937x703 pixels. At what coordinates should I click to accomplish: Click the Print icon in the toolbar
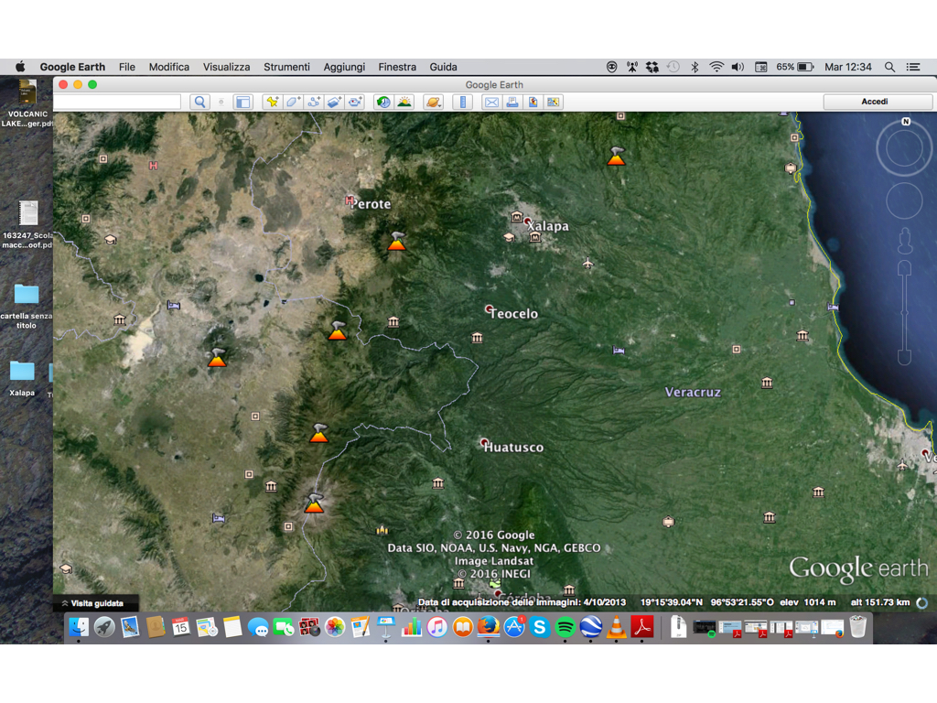pos(512,102)
